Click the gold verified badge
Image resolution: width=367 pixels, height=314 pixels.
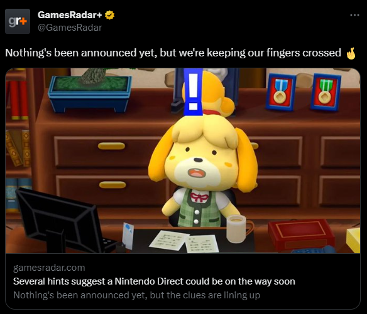[x=109, y=15]
